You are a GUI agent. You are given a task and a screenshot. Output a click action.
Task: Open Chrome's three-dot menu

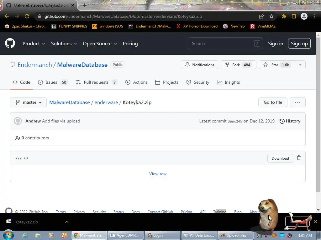pos(314,16)
